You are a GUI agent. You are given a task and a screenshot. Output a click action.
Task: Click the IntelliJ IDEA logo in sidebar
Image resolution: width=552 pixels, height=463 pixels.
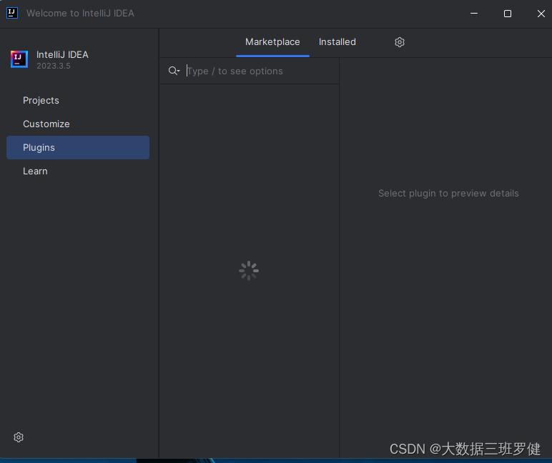(x=19, y=59)
